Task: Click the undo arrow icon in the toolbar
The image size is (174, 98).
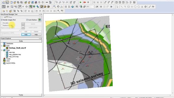Action: [39, 2]
